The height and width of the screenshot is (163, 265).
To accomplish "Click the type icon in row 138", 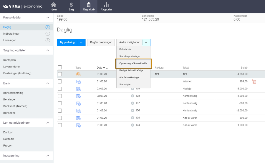I will click(x=78, y=96).
